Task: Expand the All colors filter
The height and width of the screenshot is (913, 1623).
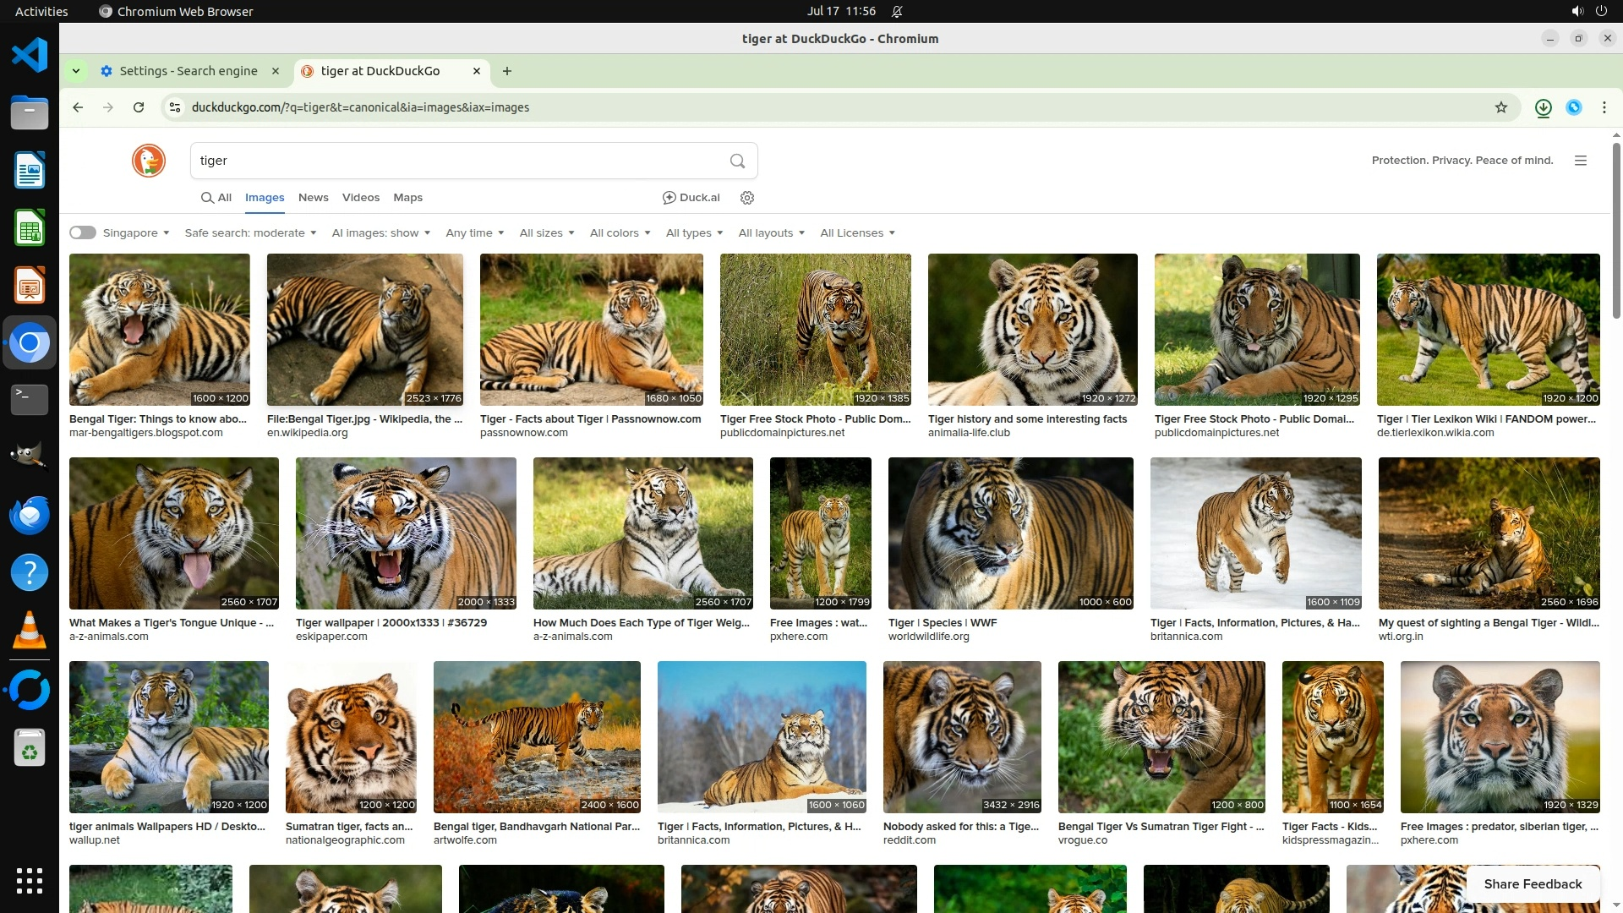Action: click(620, 232)
